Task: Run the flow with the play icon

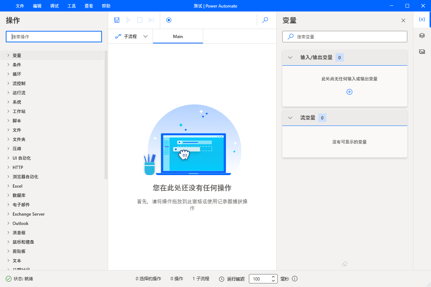Action: 128,20
